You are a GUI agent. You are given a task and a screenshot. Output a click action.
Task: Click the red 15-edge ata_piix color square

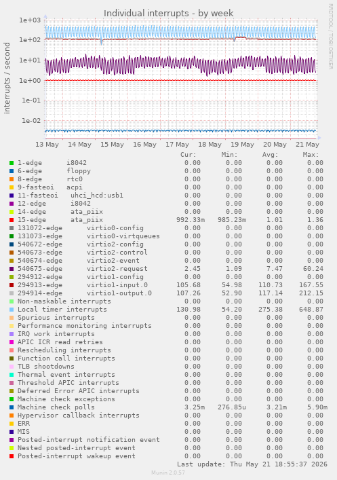pyautogui.click(x=12, y=220)
